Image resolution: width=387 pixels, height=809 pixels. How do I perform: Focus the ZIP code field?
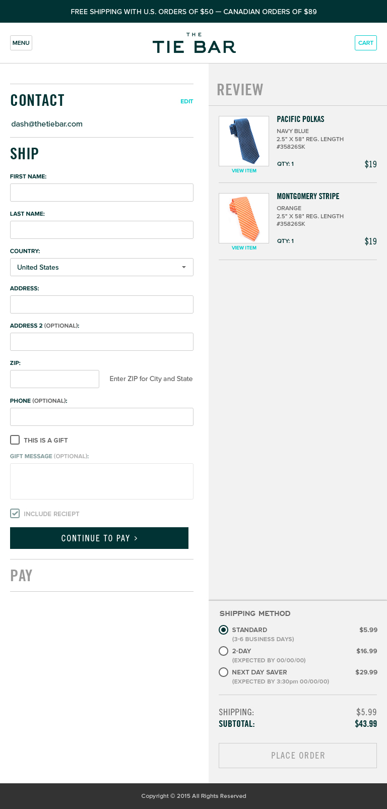pyautogui.click(x=54, y=379)
